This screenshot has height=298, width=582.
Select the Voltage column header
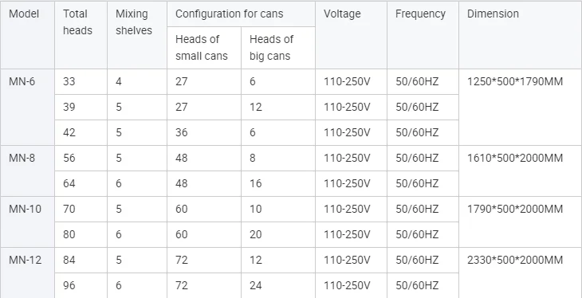click(x=351, y=35)
